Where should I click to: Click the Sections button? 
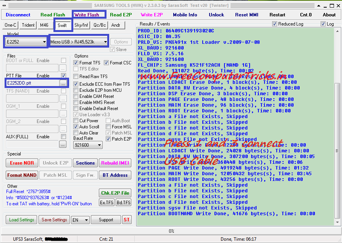point(85,163)
